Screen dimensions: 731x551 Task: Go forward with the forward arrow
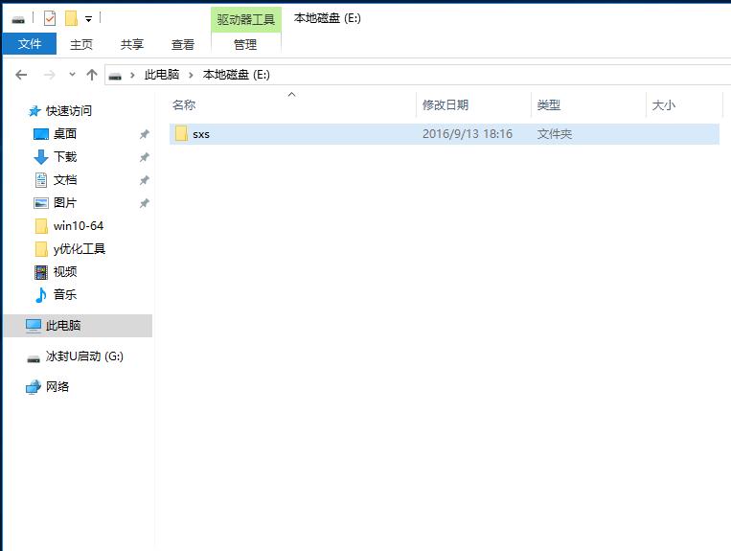coord(49,75)
